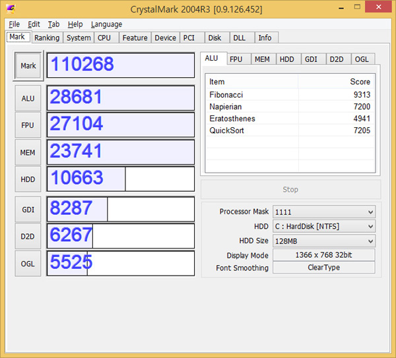Select the Fibonacci row
This screenshot has width=396, height=358.
coord(290,94)
